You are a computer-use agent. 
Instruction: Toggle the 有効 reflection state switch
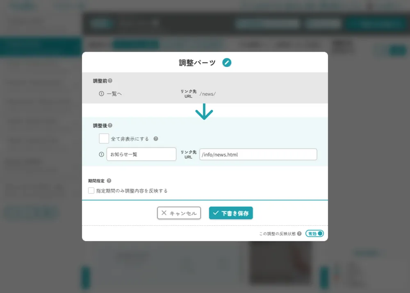click(314, 234)
